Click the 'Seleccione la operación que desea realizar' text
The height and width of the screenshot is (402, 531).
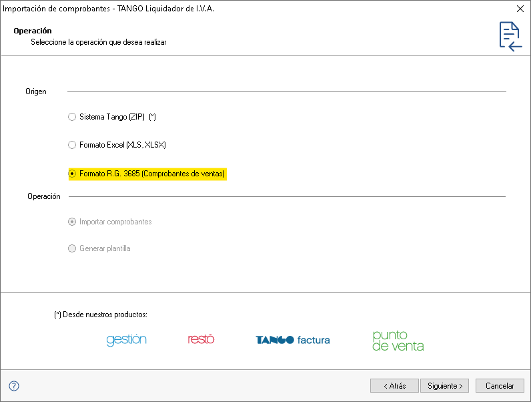(99, 42)
